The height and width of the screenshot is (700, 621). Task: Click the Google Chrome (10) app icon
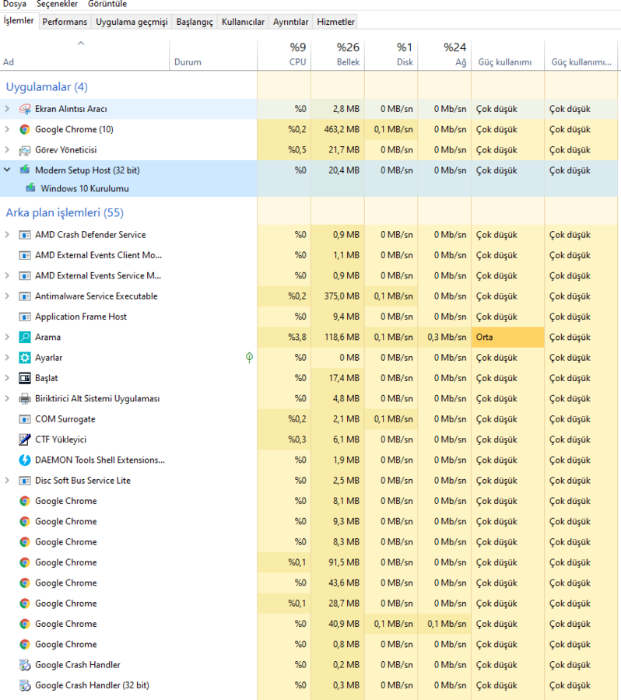25,129
